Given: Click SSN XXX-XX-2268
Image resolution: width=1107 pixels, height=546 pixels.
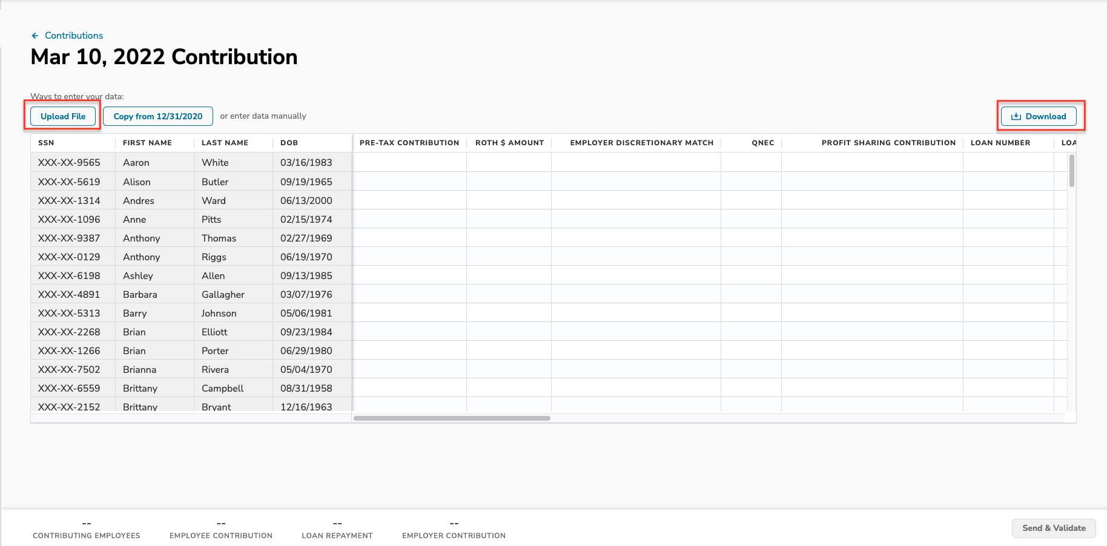Looking at the screenshot, I should (69, 332).
